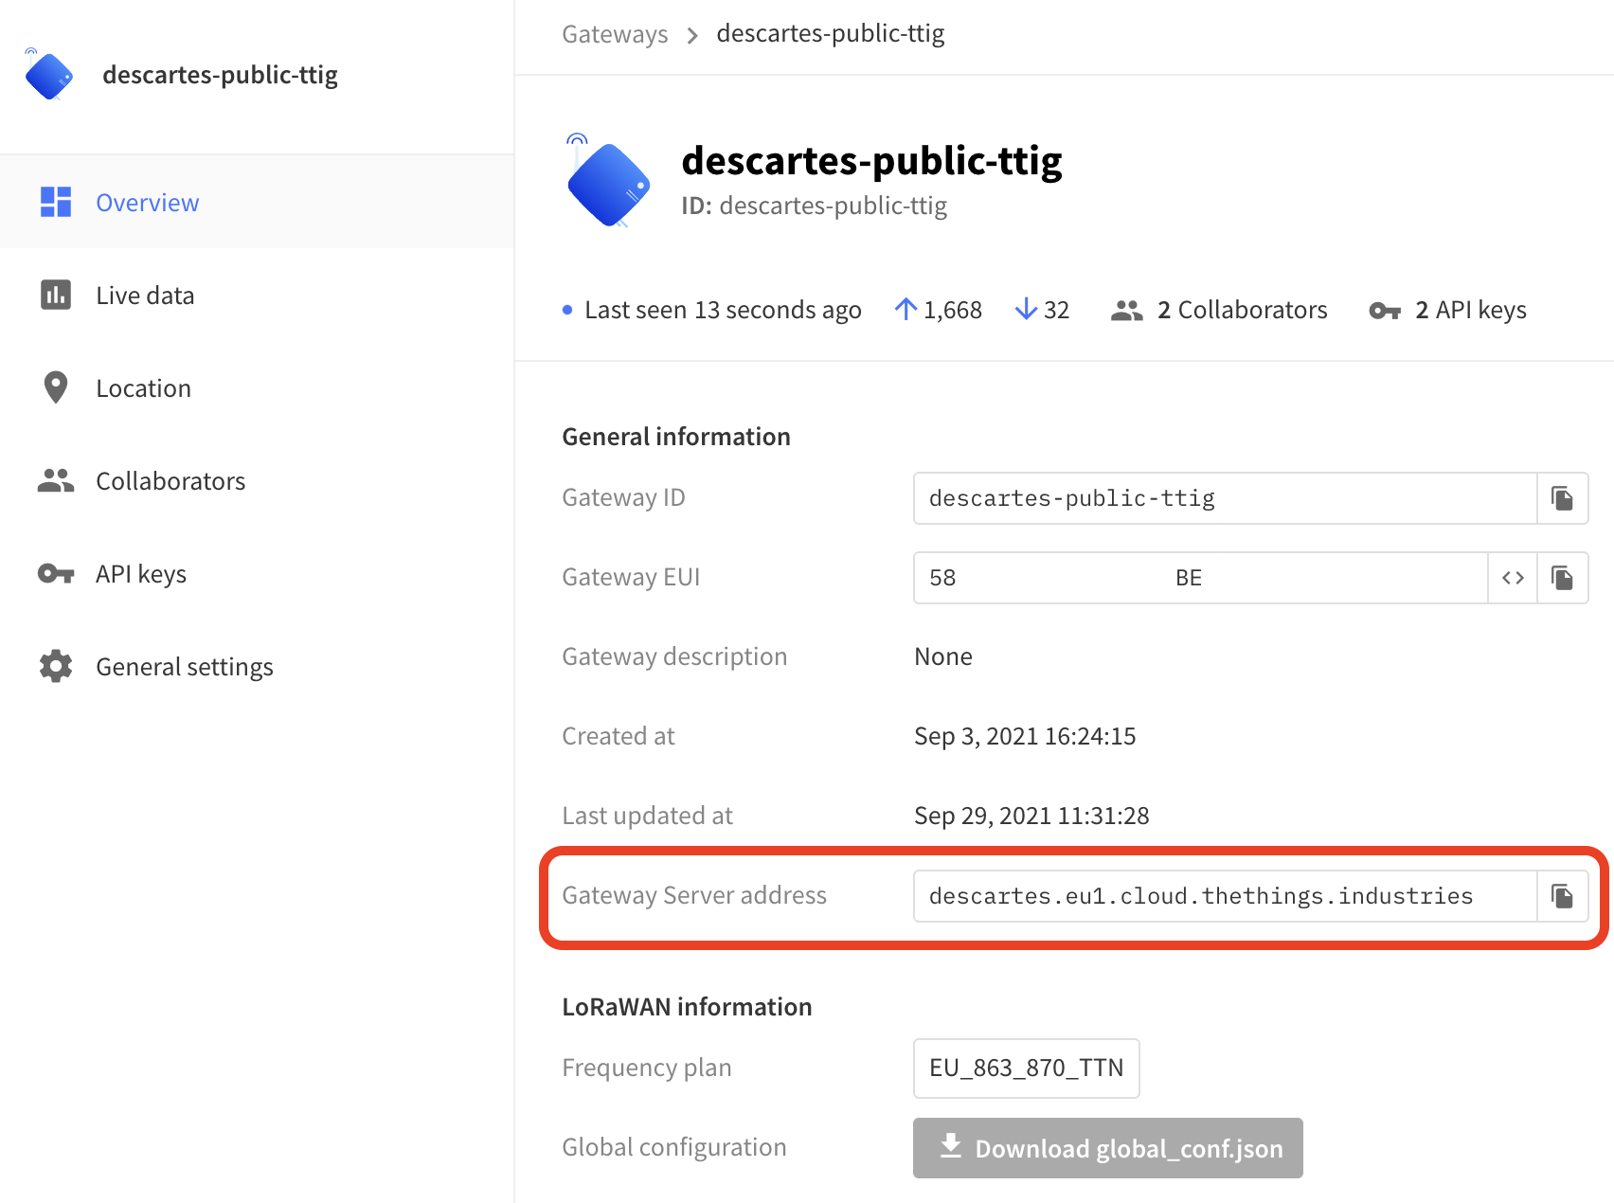Open Collaborators in the sidebar

[257, 480]
